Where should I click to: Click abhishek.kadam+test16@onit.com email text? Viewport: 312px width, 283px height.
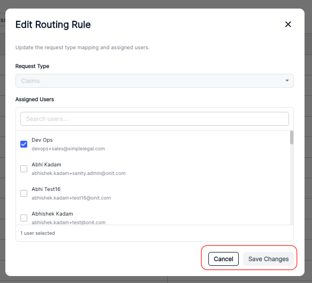[71, 198]
